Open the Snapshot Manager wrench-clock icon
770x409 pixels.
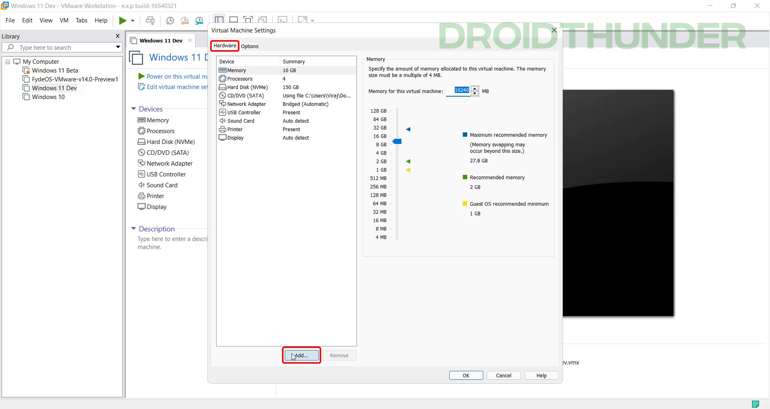pos(199,20)
